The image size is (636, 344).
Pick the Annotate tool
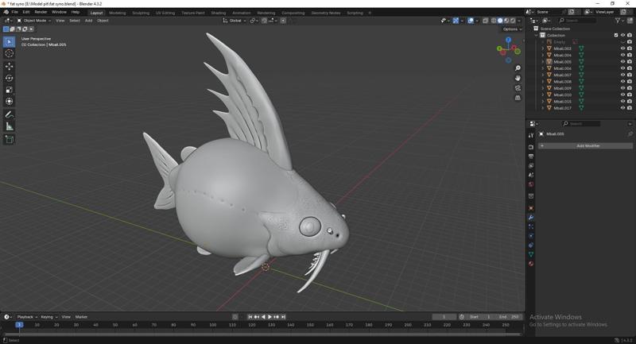10,115
